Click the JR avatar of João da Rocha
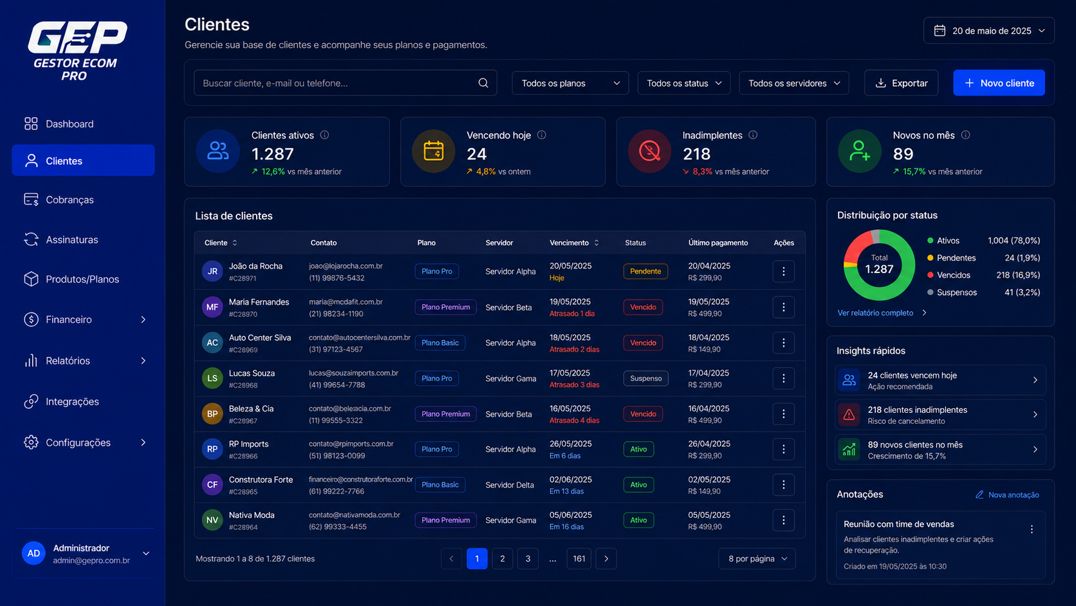The width and height of the screenshot is (1076, 606). coord(212,272)
